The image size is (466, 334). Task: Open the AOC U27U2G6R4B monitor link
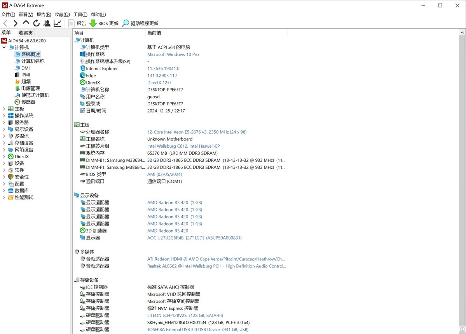tap(194, 238)
